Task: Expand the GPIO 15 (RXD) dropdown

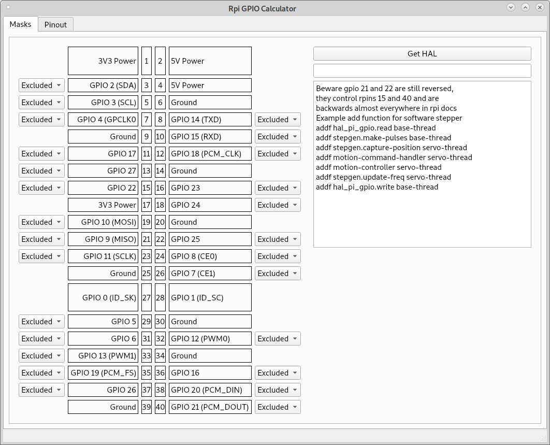Action: [x=278, y=137]
